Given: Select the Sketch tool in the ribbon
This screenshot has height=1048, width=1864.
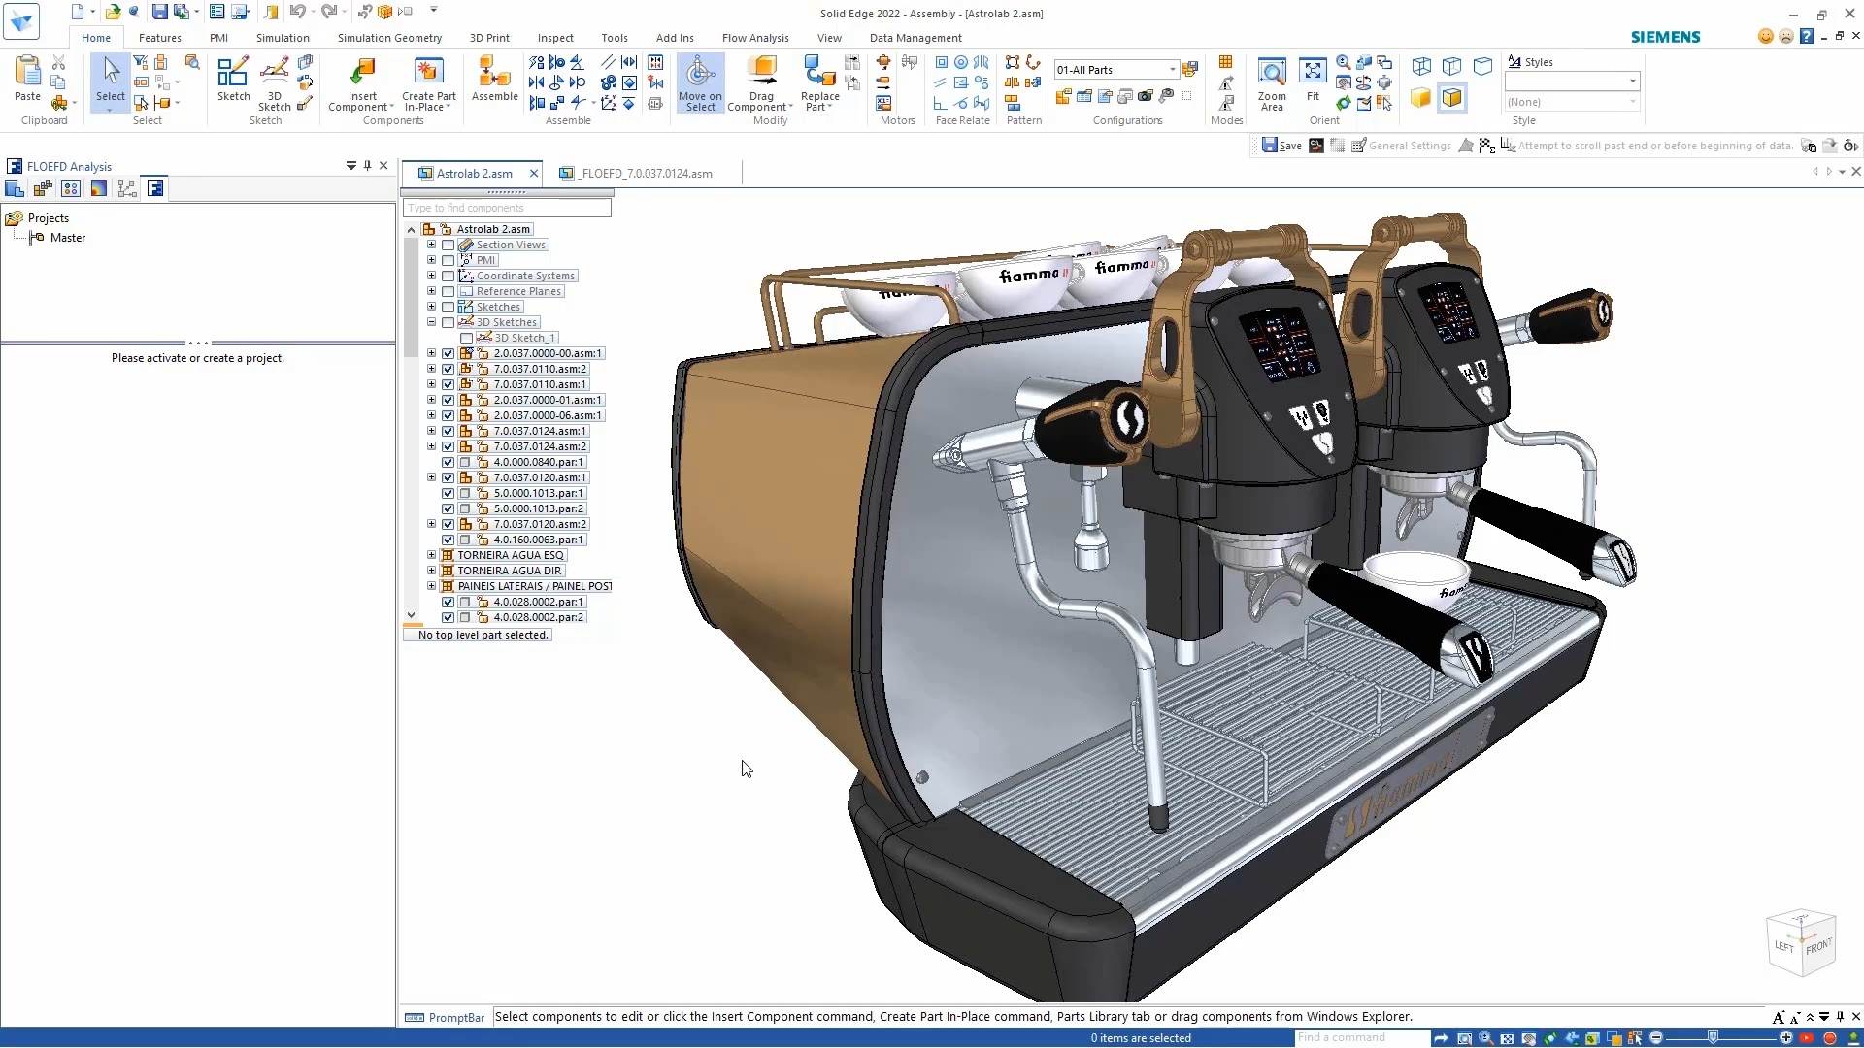Looking at the screenshot, I should [233, 78].
